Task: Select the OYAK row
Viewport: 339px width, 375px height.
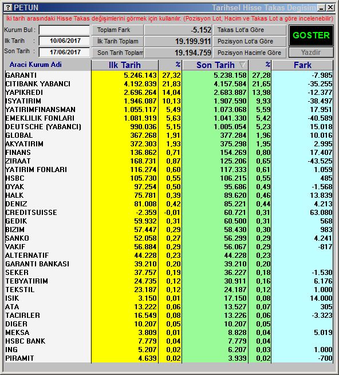Action: pyautogui.click(x=169, y=187)
